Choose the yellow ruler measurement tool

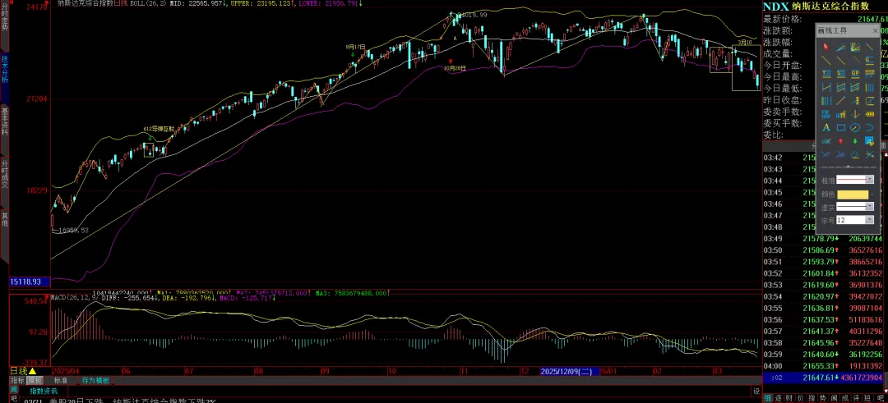[869, 115]
